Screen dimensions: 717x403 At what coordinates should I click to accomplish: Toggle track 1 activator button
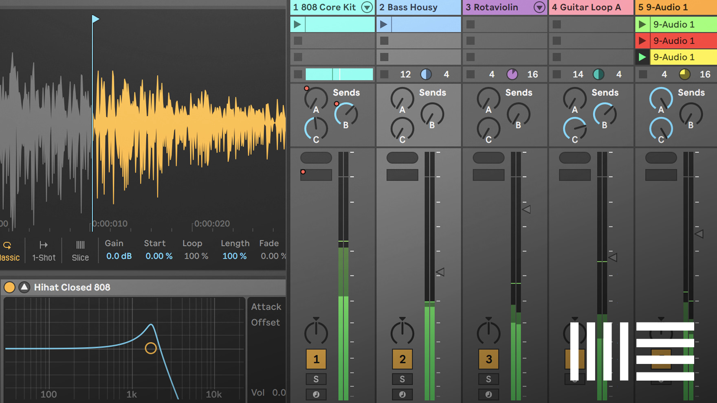[x=316, y=359]
